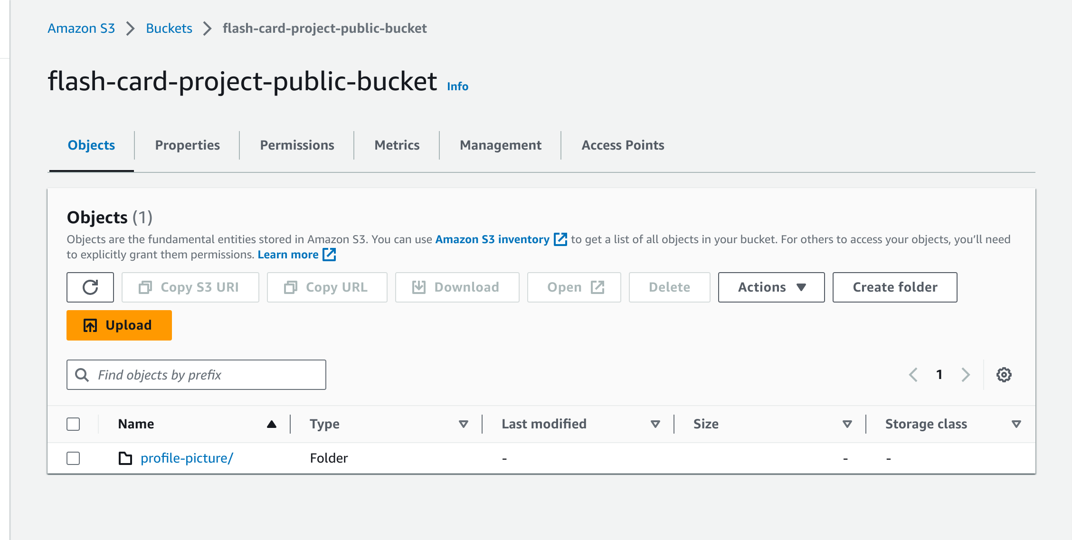Click the refresh objects icon
Viewport: 1072px width, 540px height.
pyautogui.click(x=90, y=287)
